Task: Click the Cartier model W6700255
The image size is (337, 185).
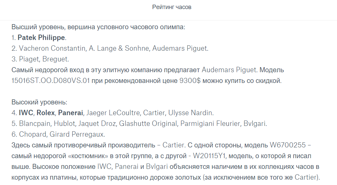Action: [x=288, y=145]
